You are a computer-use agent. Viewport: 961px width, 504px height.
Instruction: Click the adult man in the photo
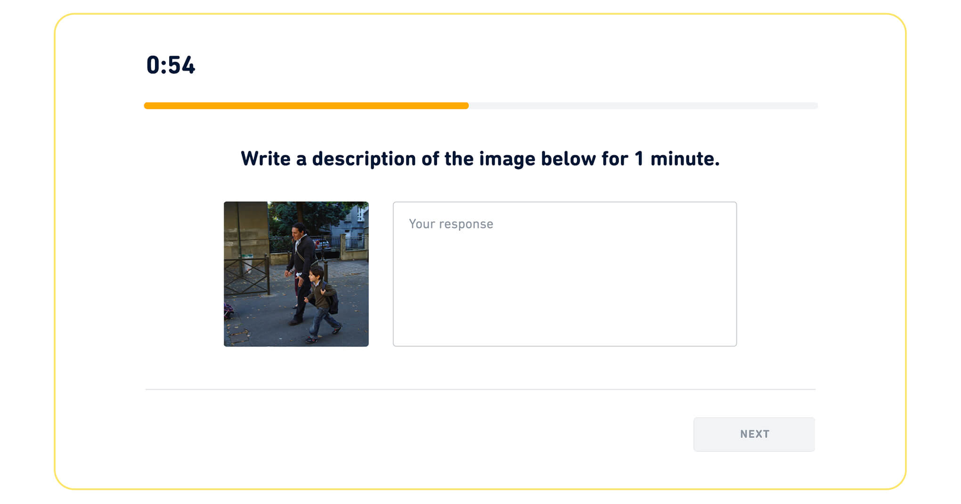click(x=301, y=264)
